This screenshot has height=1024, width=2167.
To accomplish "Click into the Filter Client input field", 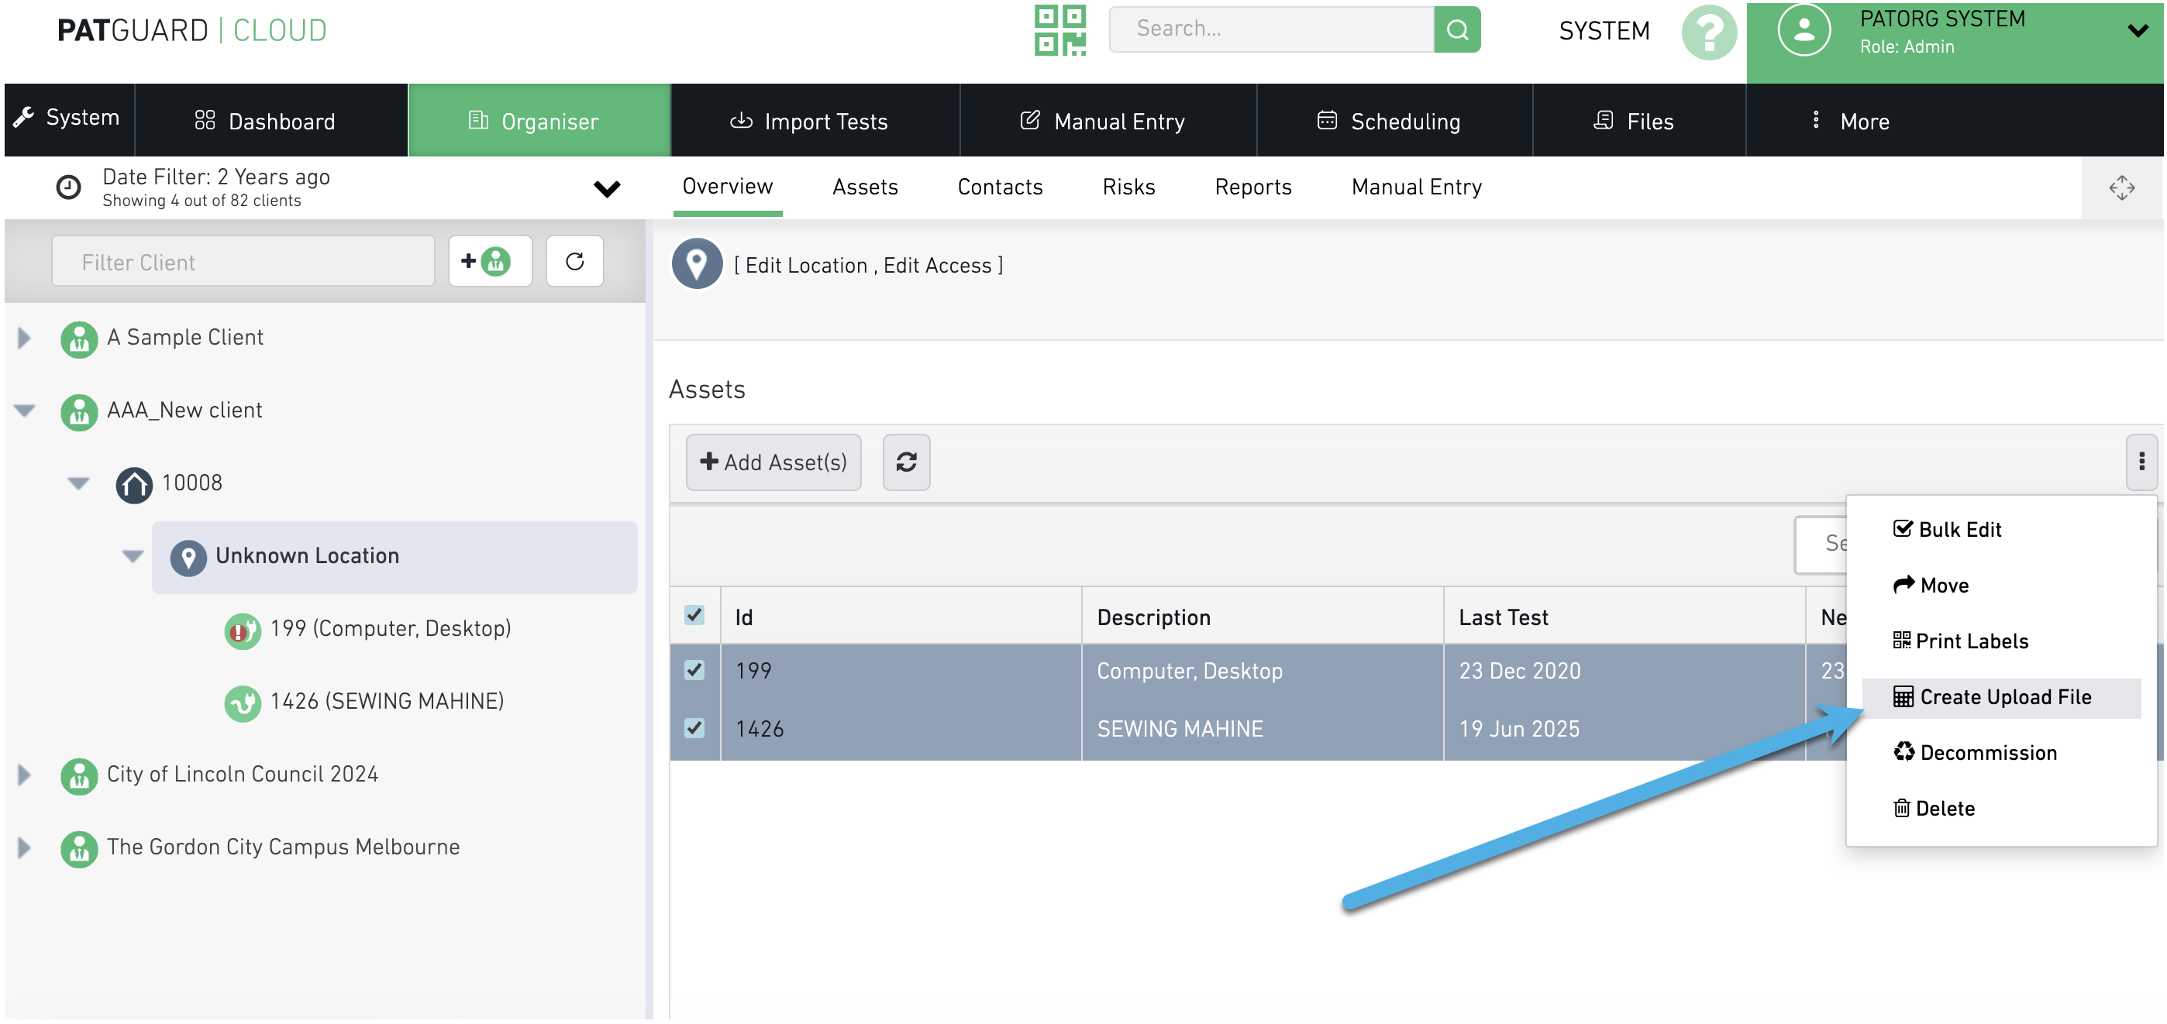I will click(243, 263).
